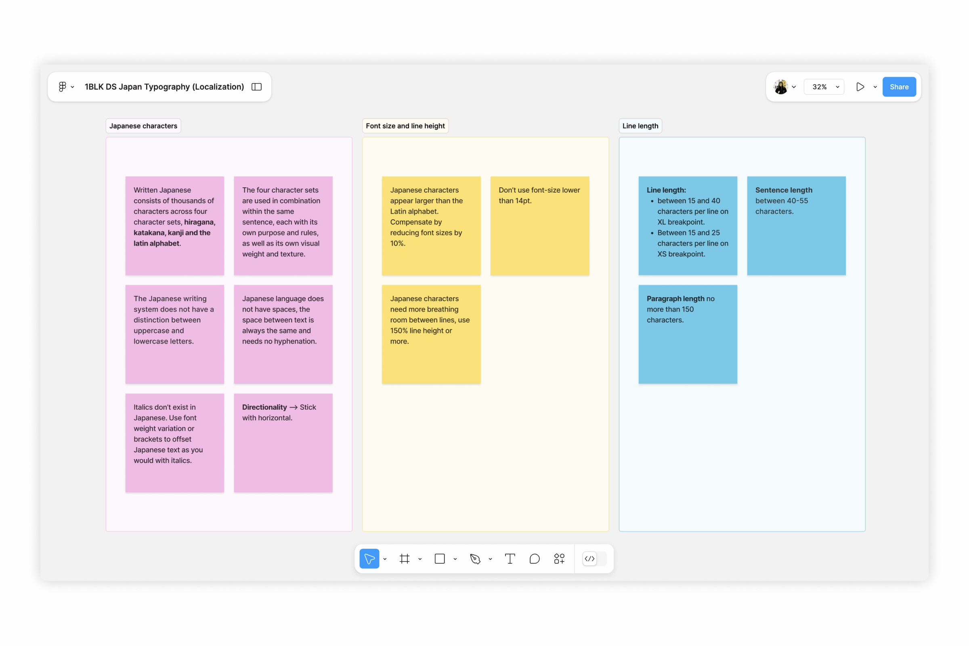Select the note about uppercase and lowercase
The width and height of the screenshot is (969, 646).
(x=175, y=334)
